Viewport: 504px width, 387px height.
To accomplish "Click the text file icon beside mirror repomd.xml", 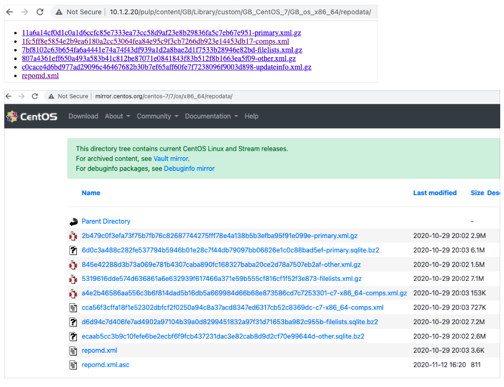I will tap(73, 351).
